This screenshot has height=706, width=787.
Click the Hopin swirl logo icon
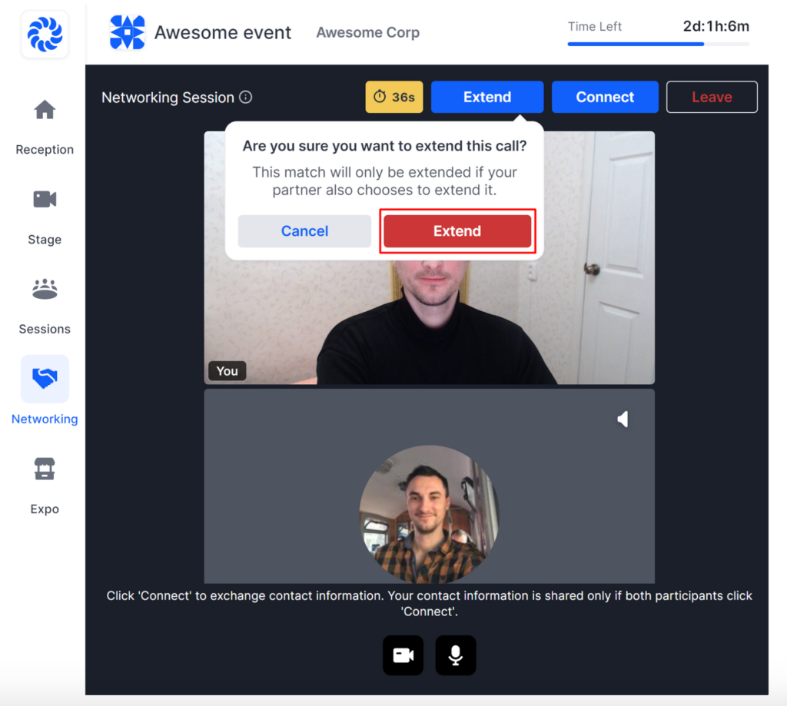pyautogui.click(x=45, y=34)
